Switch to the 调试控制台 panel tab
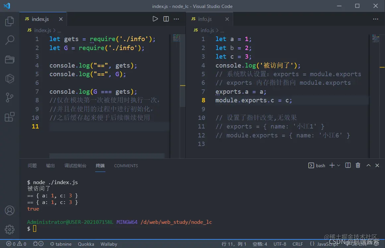This screenshot has width=385, height=248. pos(75,166)
